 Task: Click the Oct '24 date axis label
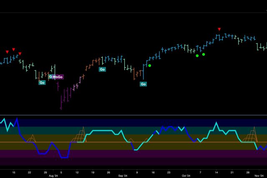186,176
